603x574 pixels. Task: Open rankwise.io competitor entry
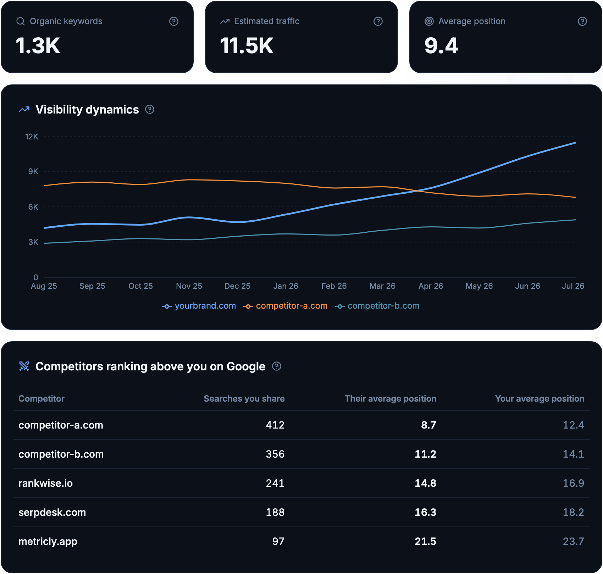coord(45,483)
